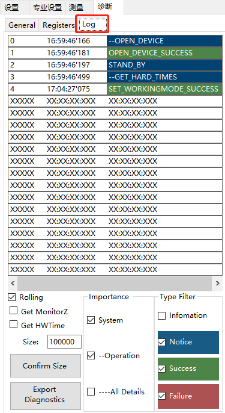Open the Registers tab
Viewport: 225px width, 413px height.
pos(59,25)
